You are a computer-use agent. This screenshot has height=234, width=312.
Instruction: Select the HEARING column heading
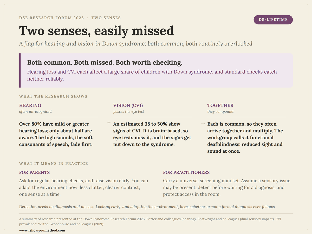click(x=30, y=105)
